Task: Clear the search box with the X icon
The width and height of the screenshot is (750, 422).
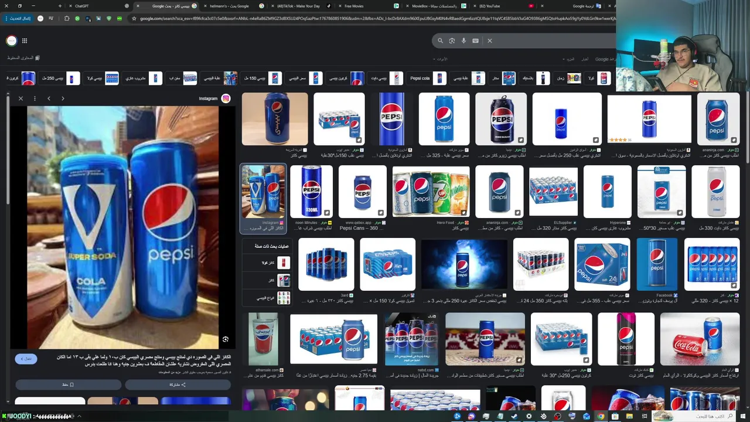Action: click(490, 40)
